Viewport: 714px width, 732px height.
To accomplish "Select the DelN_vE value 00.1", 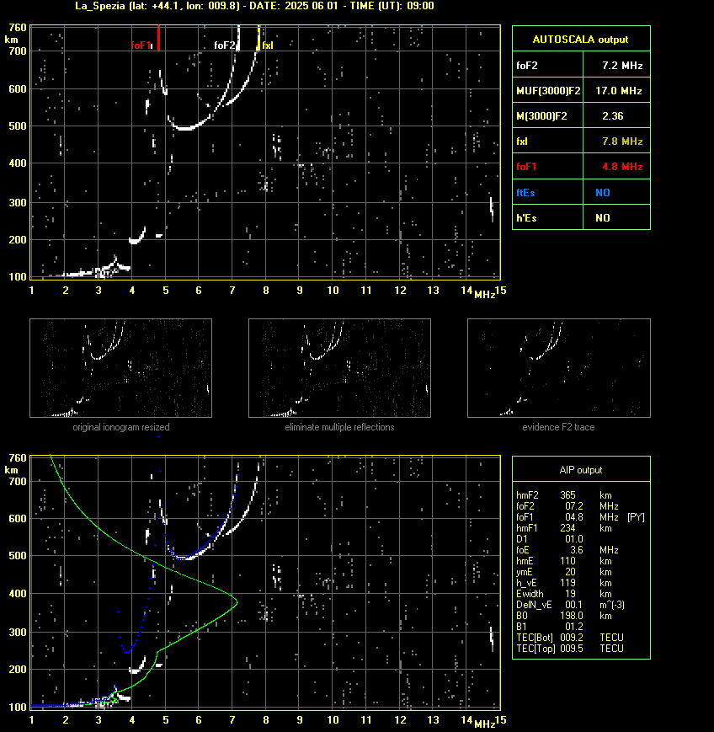I will click(574, 605).
